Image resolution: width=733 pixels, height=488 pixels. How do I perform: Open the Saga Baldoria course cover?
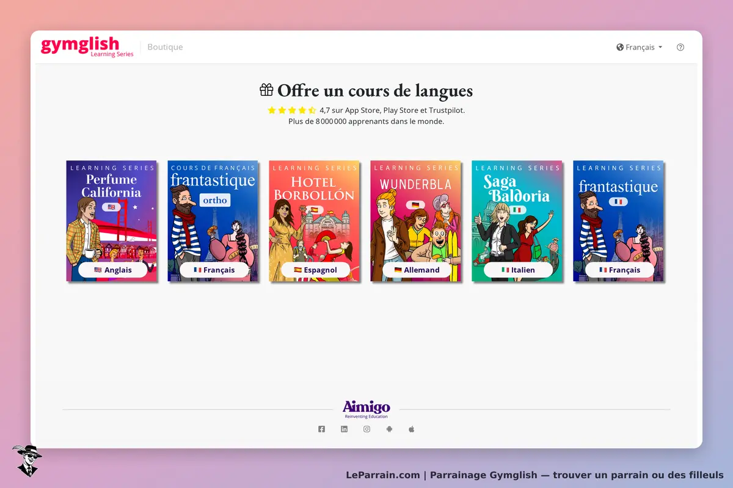(517, 221)
